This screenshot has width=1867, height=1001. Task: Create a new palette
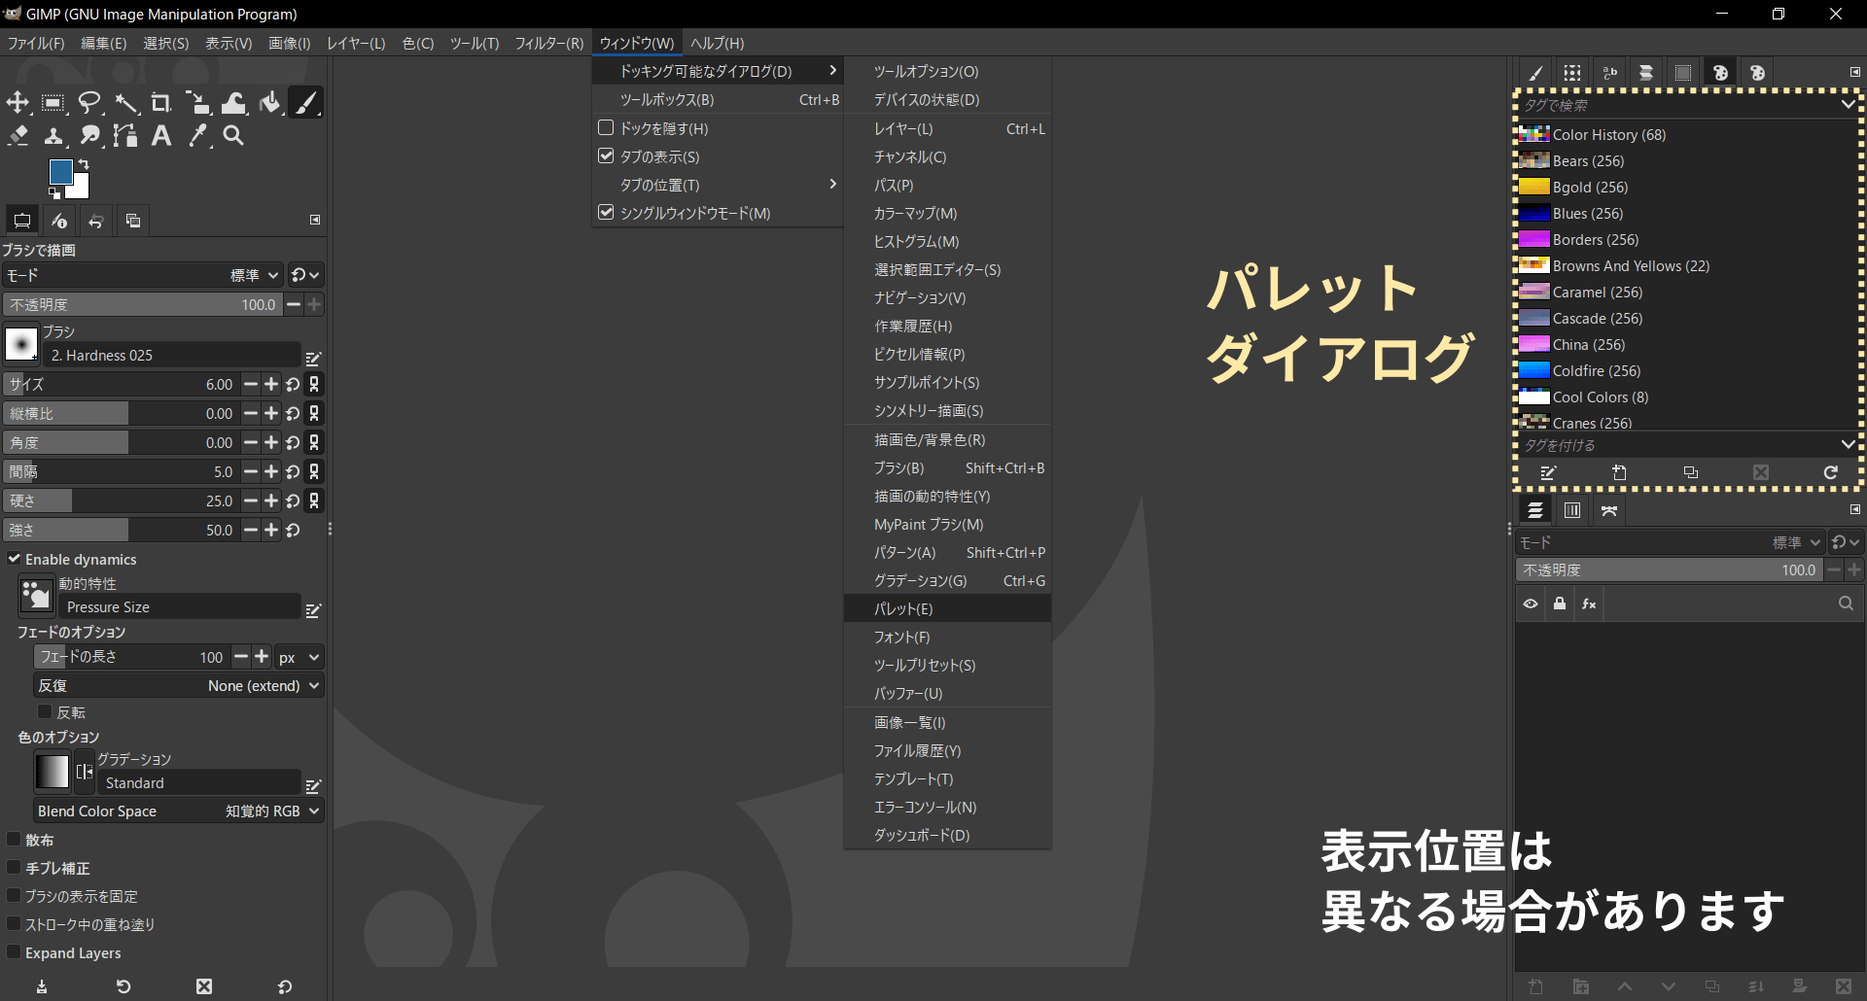click(x=1619, y=472)
